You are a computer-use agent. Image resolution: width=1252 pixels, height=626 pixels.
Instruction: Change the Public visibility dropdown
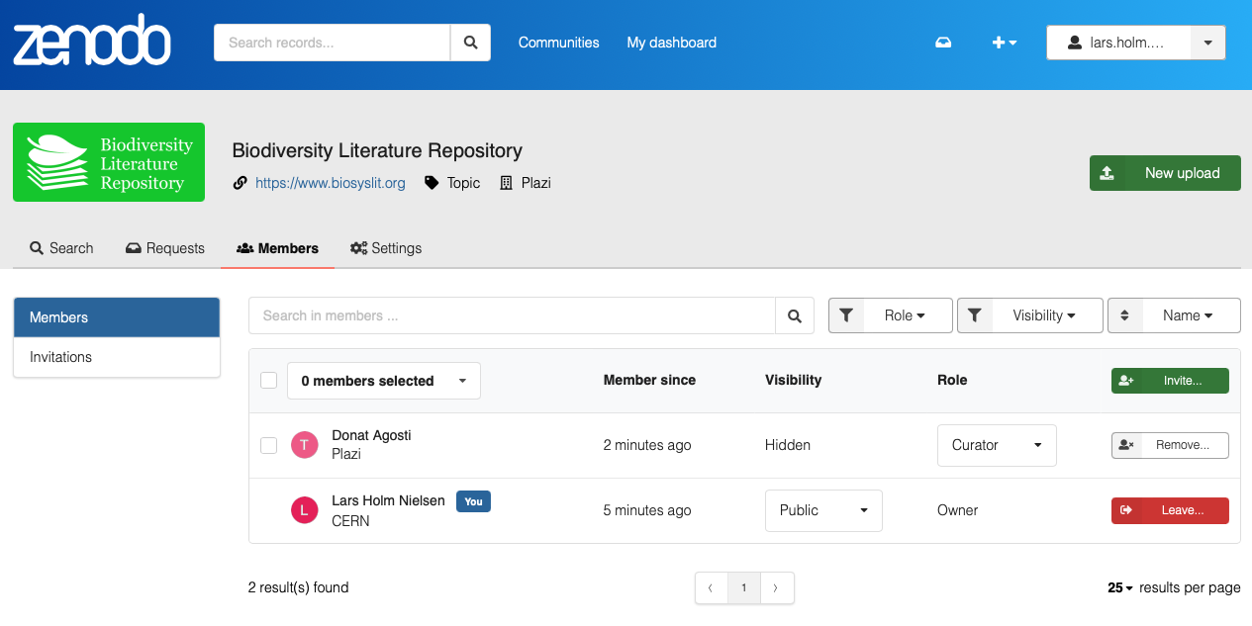tap(823, 510)
